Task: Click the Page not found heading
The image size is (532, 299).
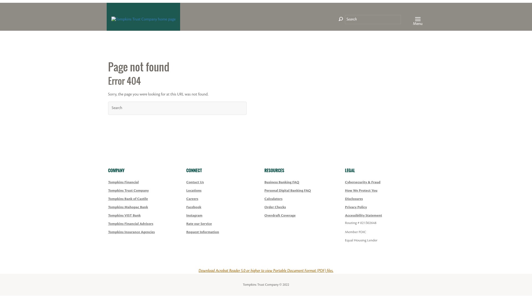Action: pos(139,67)
